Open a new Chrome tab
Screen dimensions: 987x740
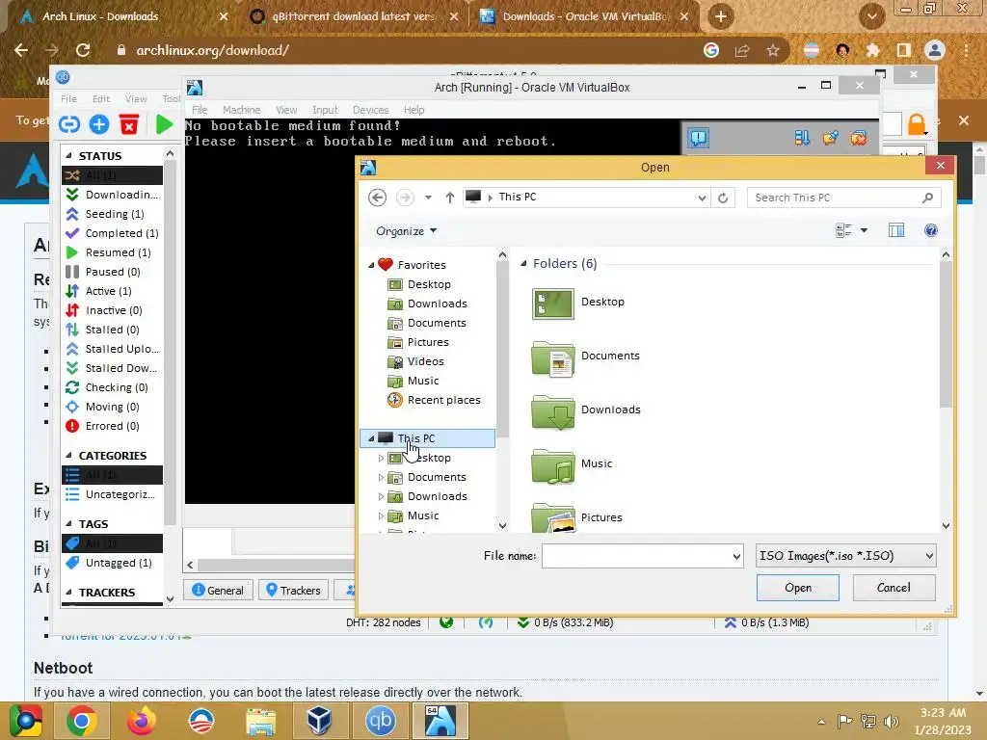coord(721,16)
